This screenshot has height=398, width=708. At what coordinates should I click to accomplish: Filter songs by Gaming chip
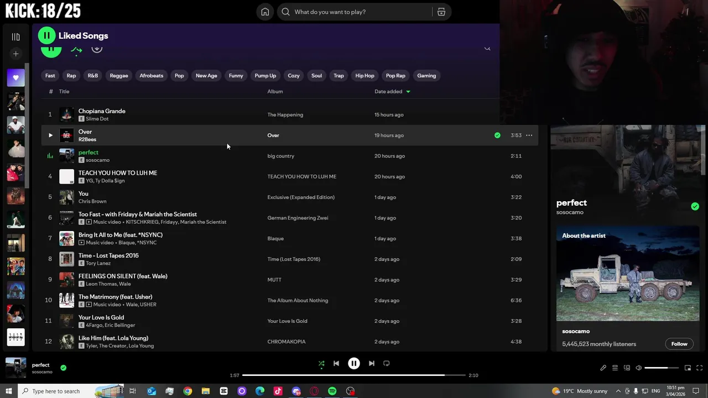click(x=426, y=76)
